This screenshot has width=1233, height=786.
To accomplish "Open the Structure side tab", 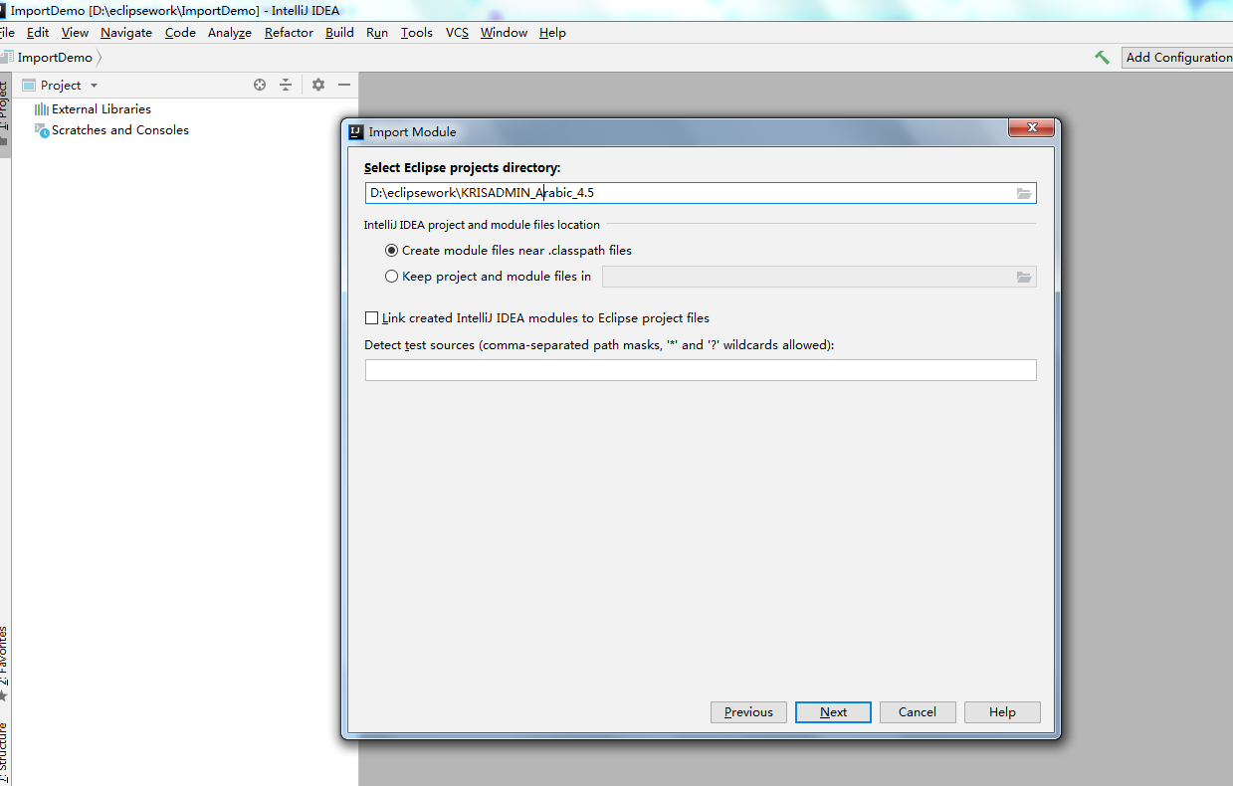I will point(4,753).
